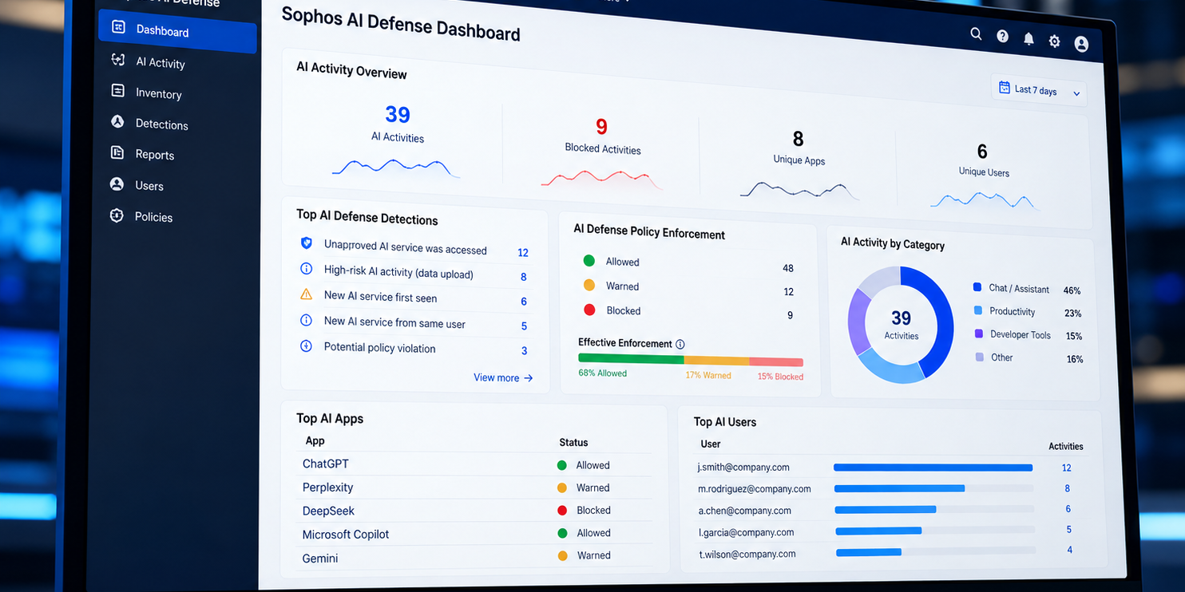Open the user profile avatar icon
This screenshot has height=592, width=1185.
point(1081,44)
